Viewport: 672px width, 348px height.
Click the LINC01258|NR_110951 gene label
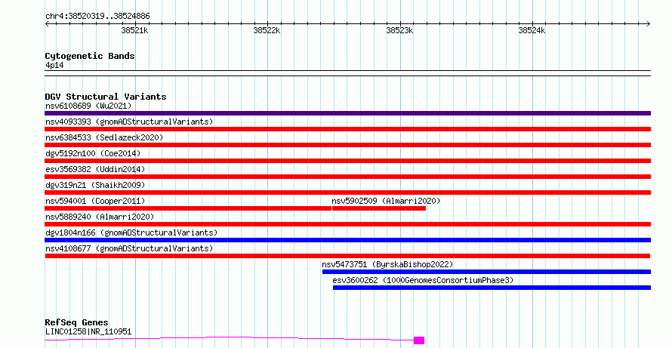tap(88, 331)
